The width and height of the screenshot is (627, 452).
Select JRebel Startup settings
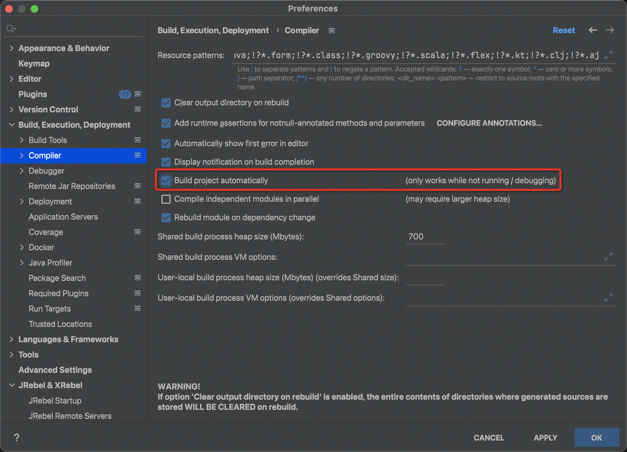pyautogui.click(x=55, y=401)
